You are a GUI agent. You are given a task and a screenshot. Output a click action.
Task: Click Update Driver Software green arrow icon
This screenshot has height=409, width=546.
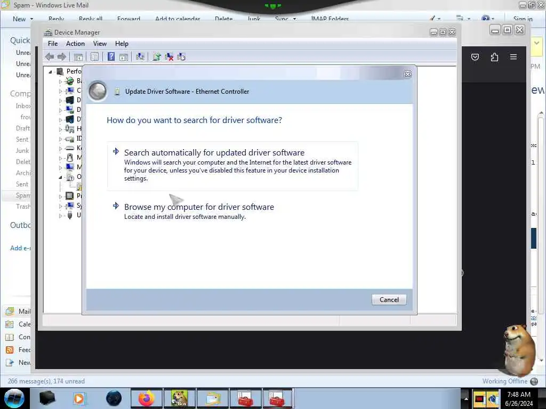coord(157,56)
